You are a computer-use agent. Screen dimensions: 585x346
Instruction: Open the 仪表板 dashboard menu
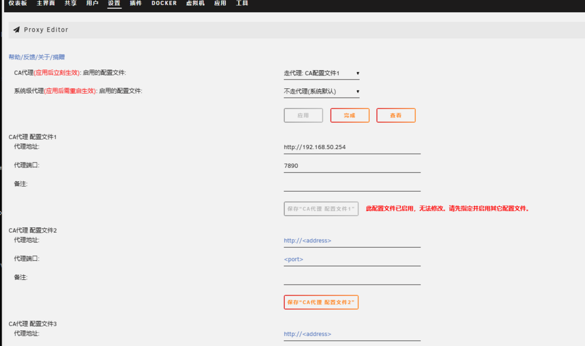click(18, 4)
